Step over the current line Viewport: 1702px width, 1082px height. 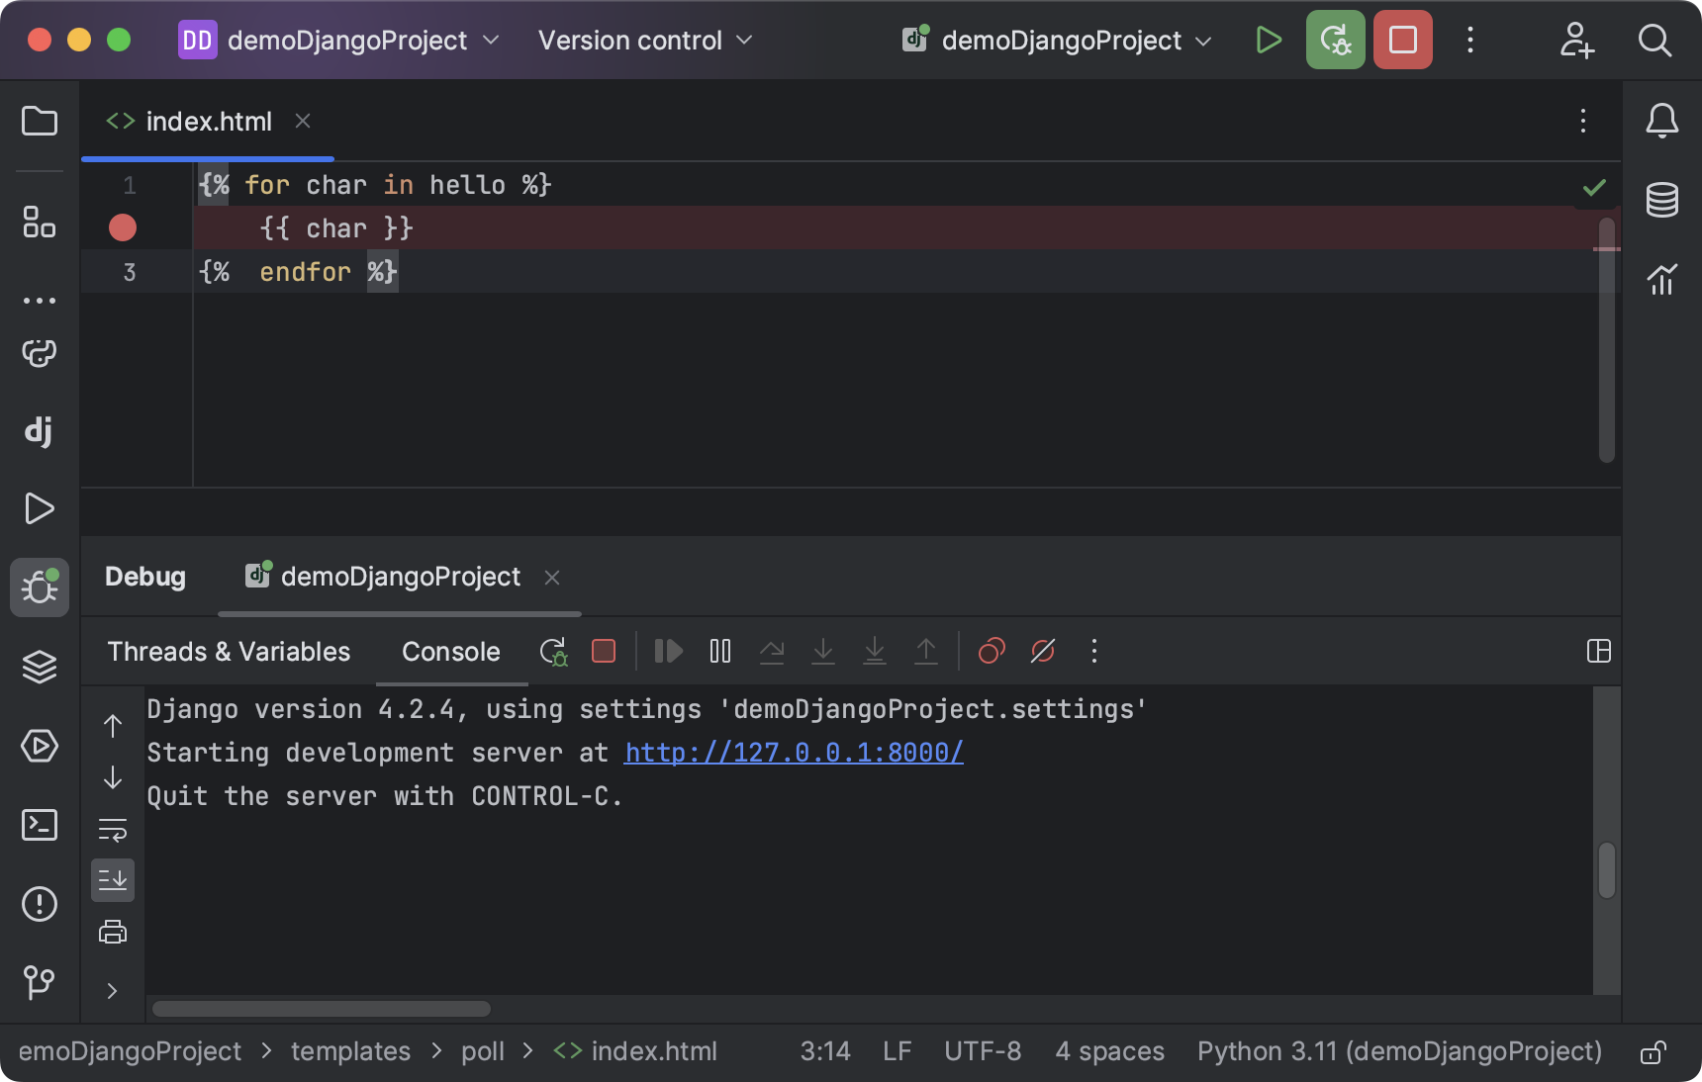point(773,652)
